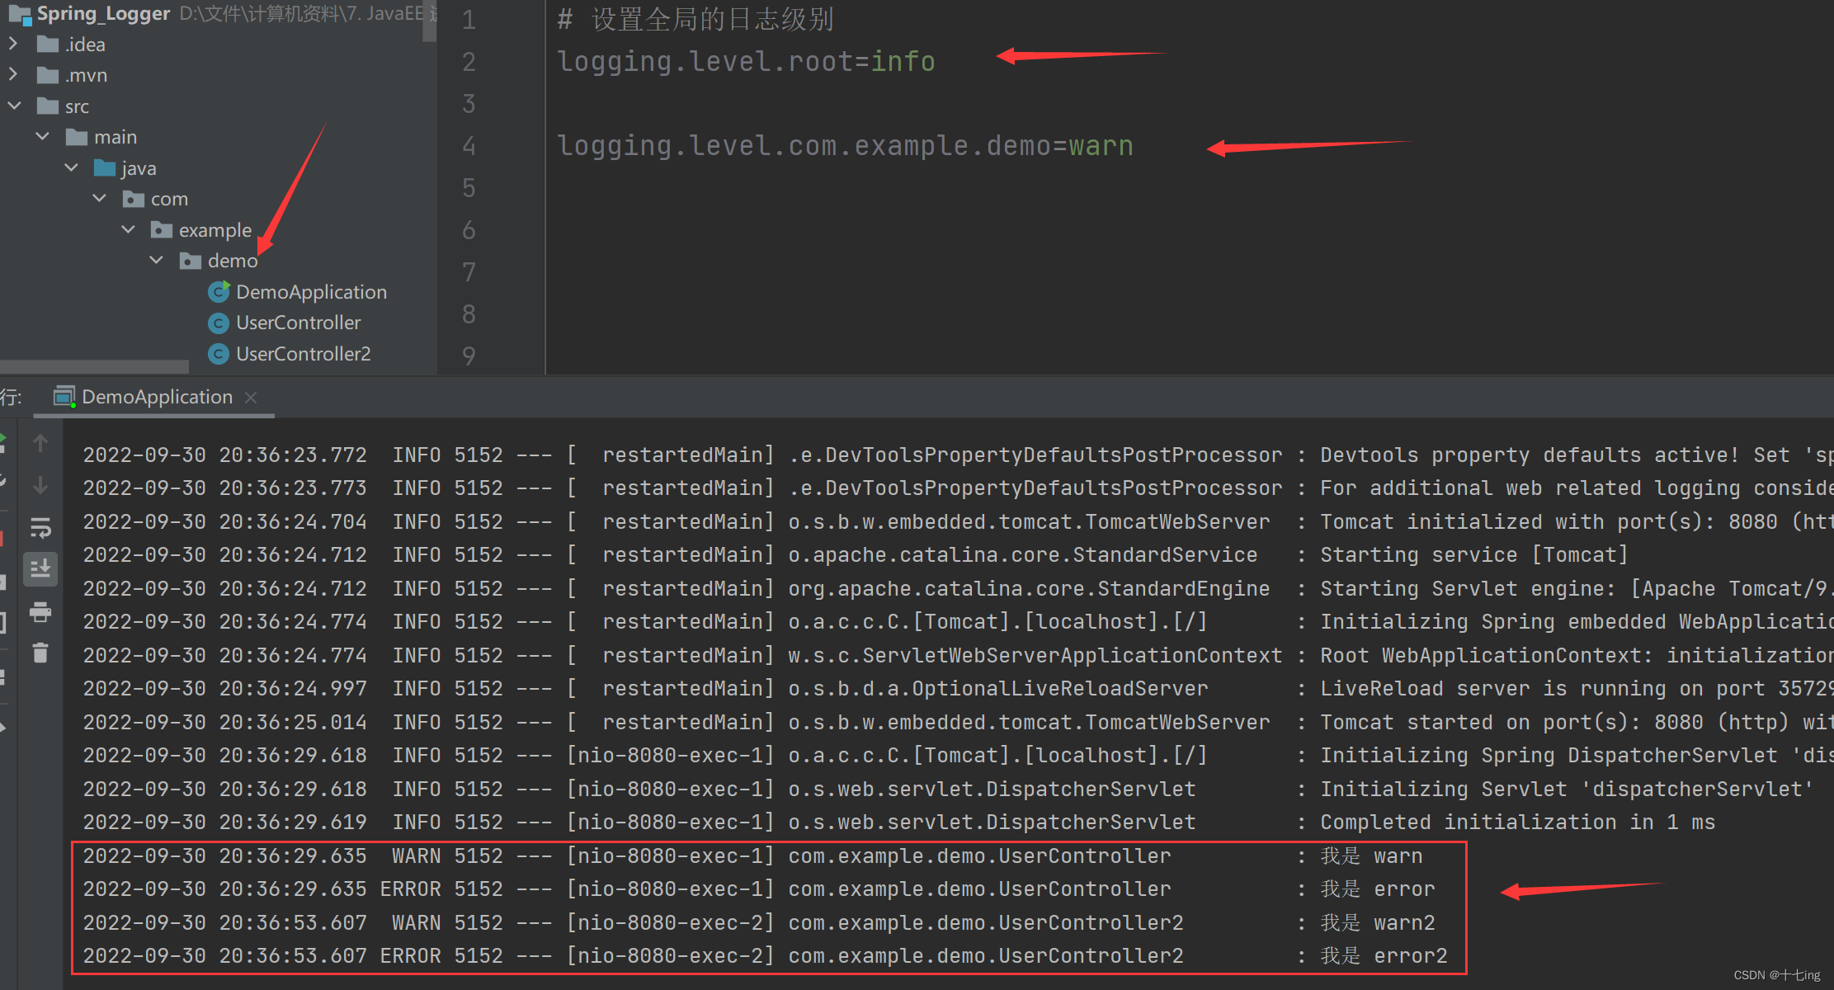The width and height of the screenshot is (1834, 990).
Task: Click log line '我是 warn2'
Action: pyautogui.click(x=1378, y=922)
